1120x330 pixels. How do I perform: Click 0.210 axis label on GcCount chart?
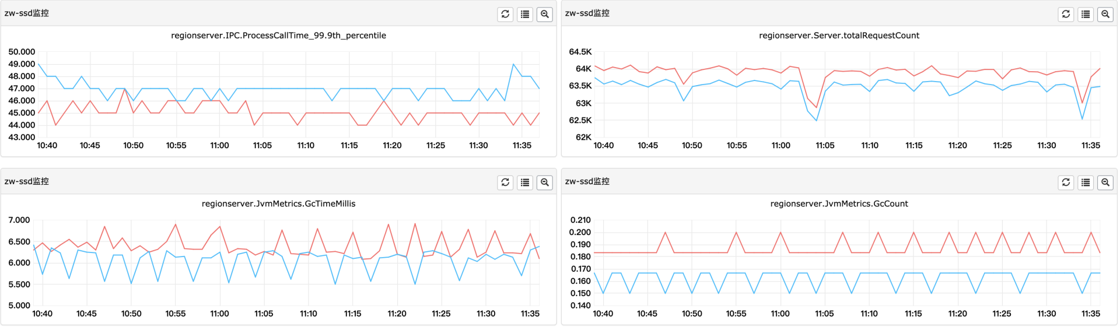coord(580,220)
